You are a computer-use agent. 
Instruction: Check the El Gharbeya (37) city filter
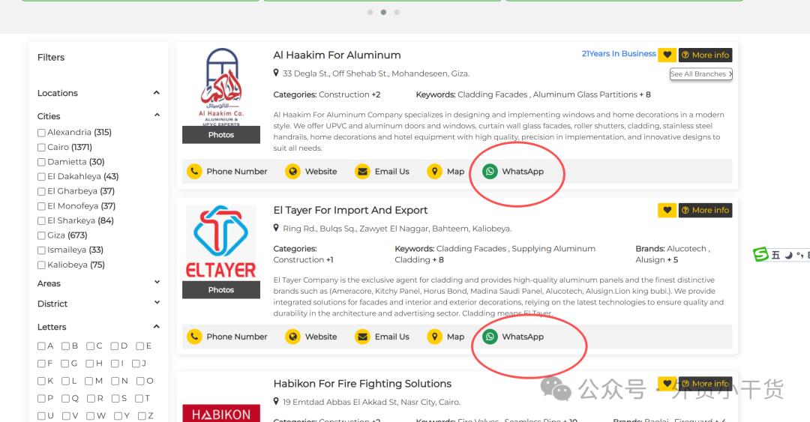(x=41, y=192)
